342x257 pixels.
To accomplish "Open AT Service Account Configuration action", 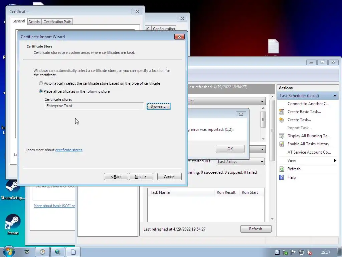I will [x=309, y=152].
